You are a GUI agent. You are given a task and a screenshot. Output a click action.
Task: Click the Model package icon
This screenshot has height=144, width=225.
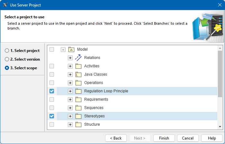pyautogui.click(x=71, y=49)
